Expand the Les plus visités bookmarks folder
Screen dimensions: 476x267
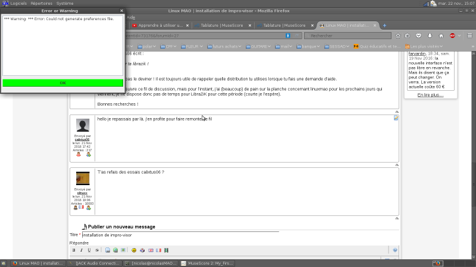(x=424, y=46)
